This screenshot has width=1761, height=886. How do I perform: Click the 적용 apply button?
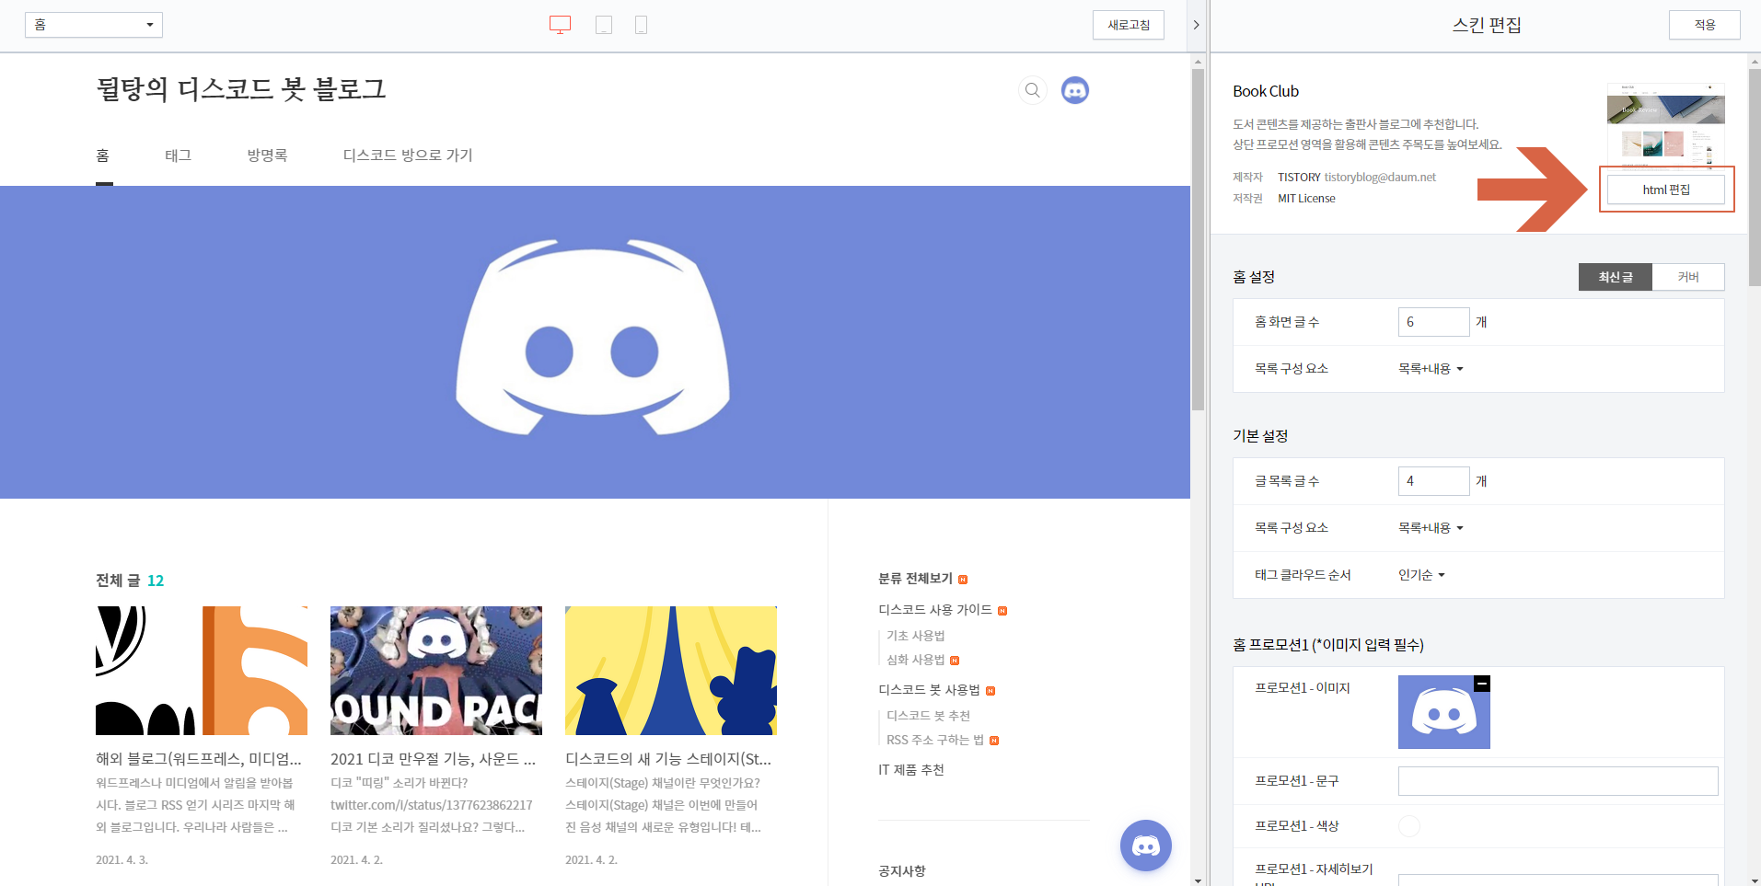click(x=1705, y=25)
